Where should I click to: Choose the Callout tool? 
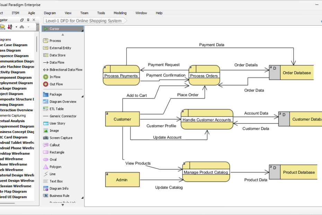click(x=55, y=145)
